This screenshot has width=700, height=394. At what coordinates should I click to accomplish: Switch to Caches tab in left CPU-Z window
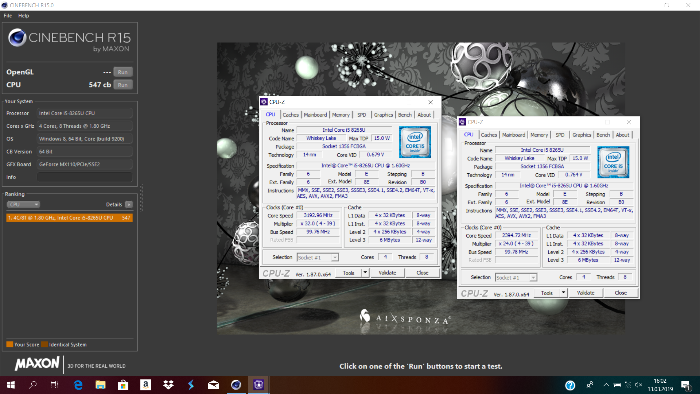[290, 115]
